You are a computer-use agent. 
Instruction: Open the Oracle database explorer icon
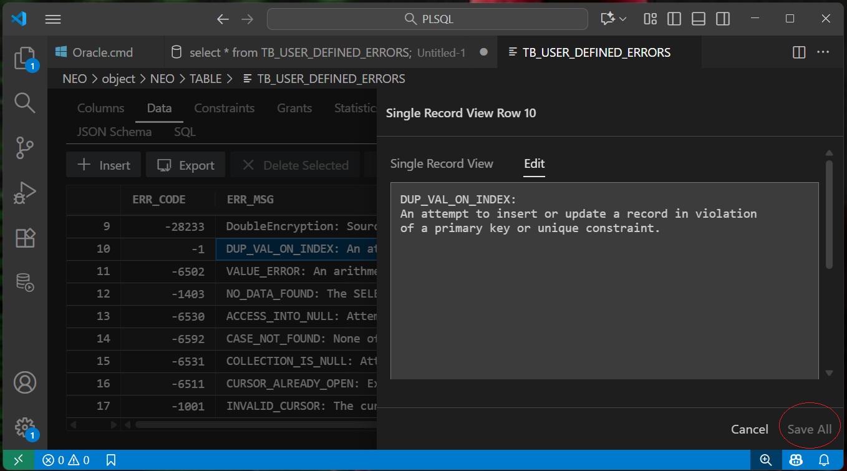coord(24,282)
